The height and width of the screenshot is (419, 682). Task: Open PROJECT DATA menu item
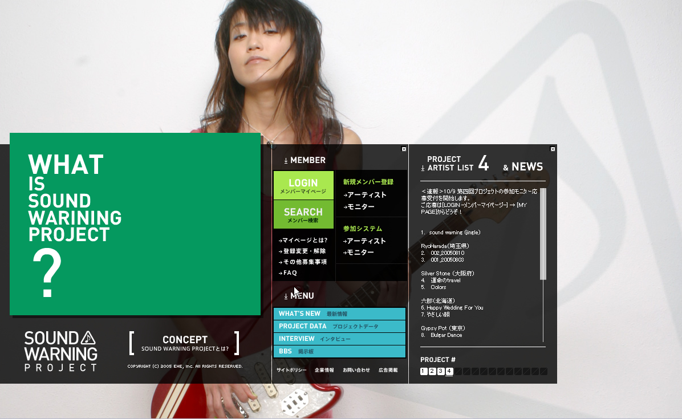[x=339, y=327]
